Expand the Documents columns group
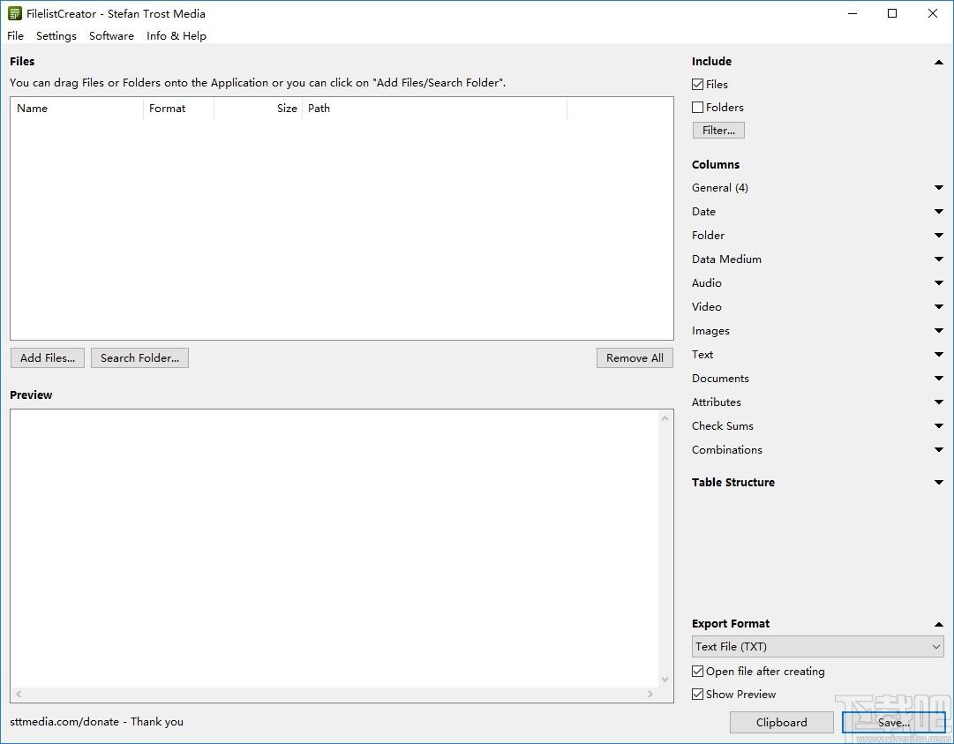 tap(939, 379)
